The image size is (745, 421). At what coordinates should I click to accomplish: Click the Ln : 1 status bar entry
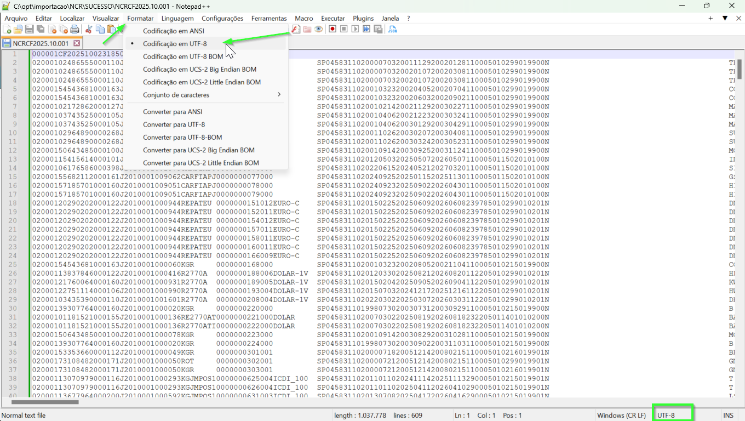tap(462, 416)
